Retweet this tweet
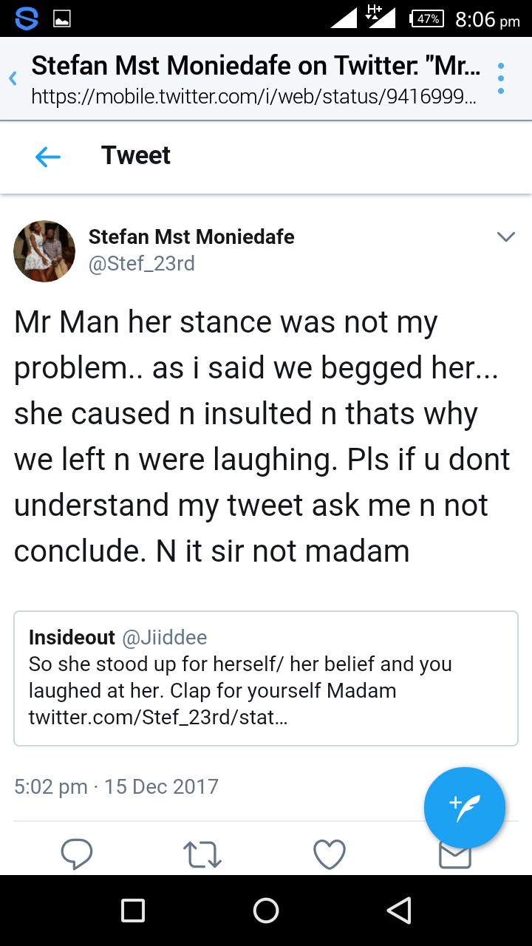Screen dimensions: 532x946 click(202, 854)
